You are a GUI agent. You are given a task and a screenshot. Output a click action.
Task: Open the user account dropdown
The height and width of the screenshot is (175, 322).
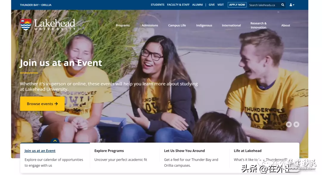pos(292,5)
